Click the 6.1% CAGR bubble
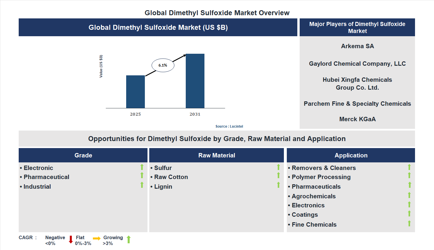The height and width of the screenshot is (250, 434). click(x=162, y=65)
